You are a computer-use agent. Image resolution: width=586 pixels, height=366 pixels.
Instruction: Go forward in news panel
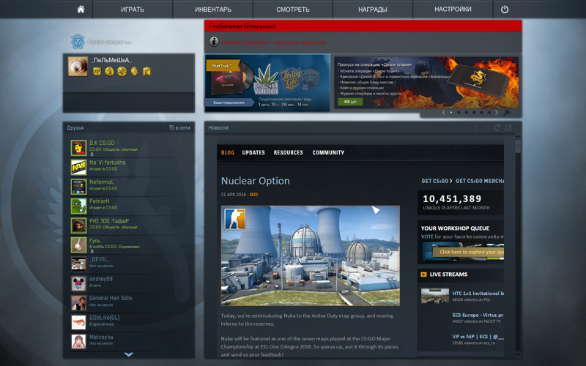[x=486, y=127]
